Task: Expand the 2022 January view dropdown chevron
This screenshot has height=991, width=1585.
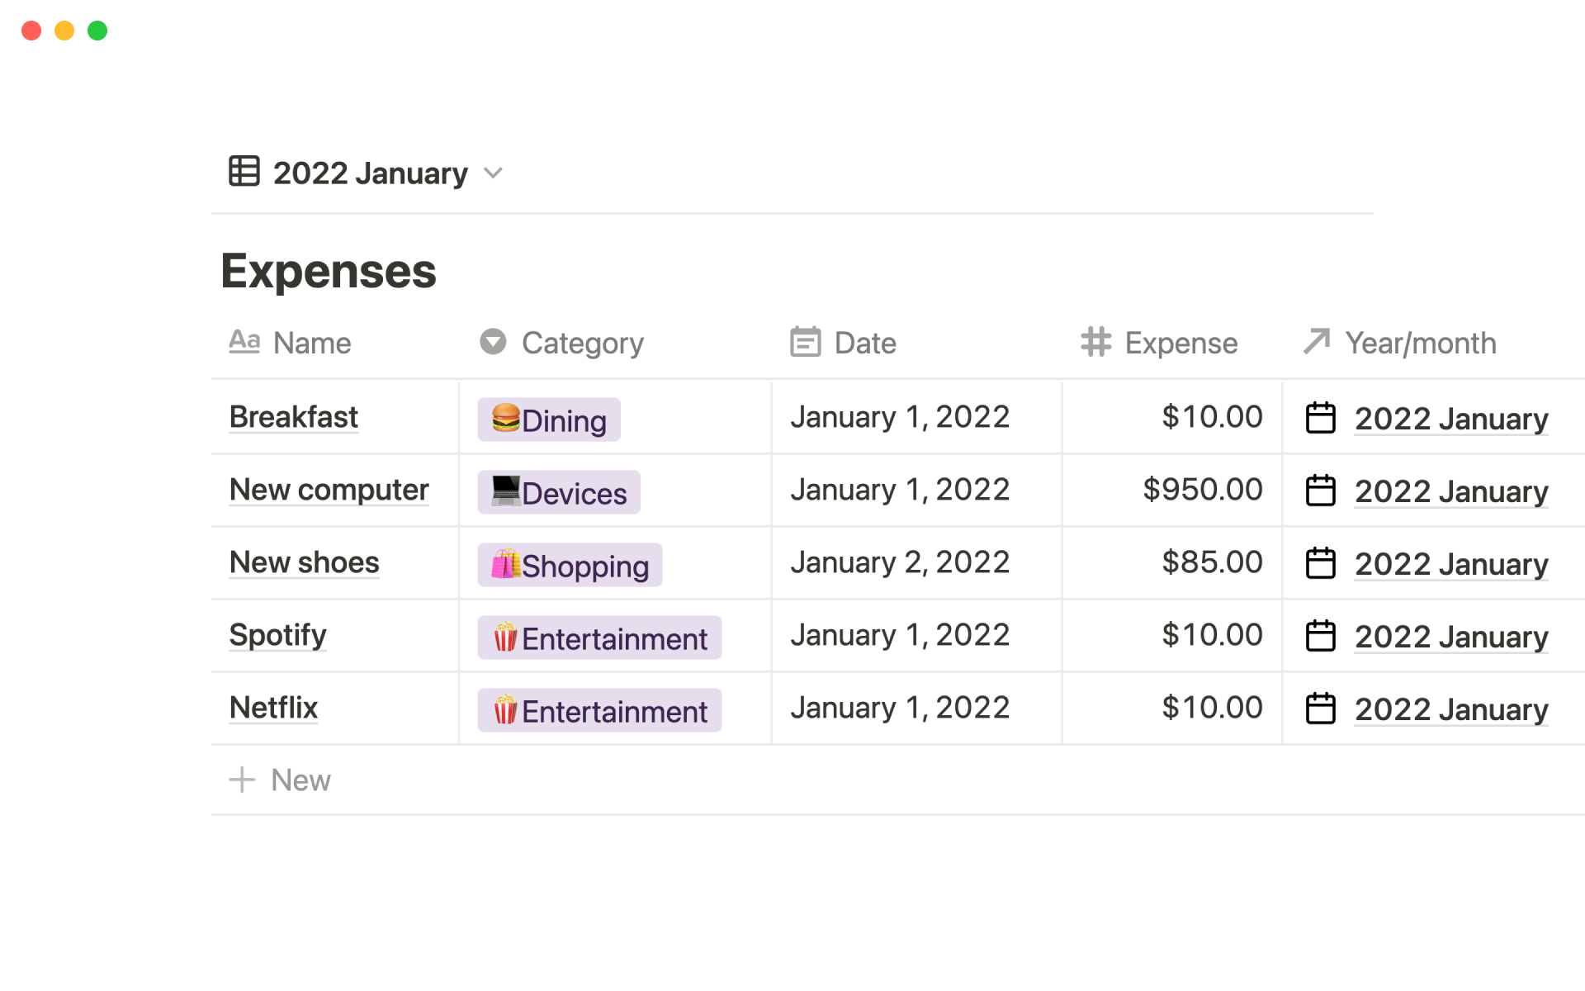Action: click(x=493, y=173)
